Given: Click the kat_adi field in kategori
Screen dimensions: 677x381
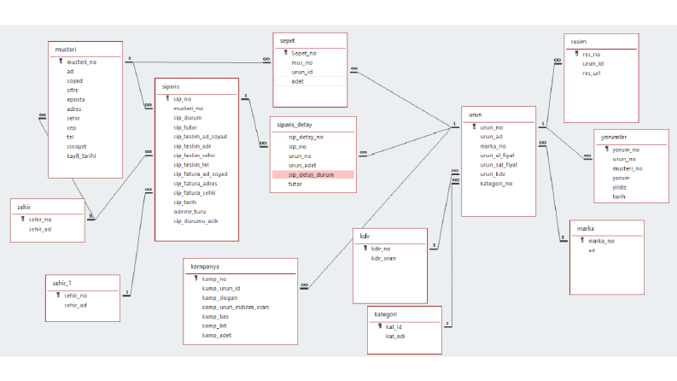Looking at the screenshot, I should click(395, 336).
